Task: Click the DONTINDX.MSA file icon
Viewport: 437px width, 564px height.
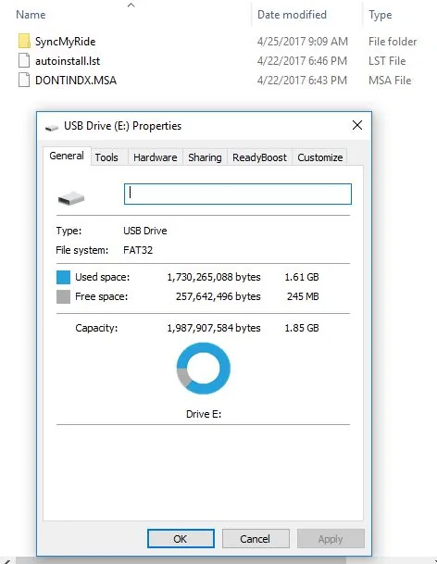Action: tap(24, 81)
